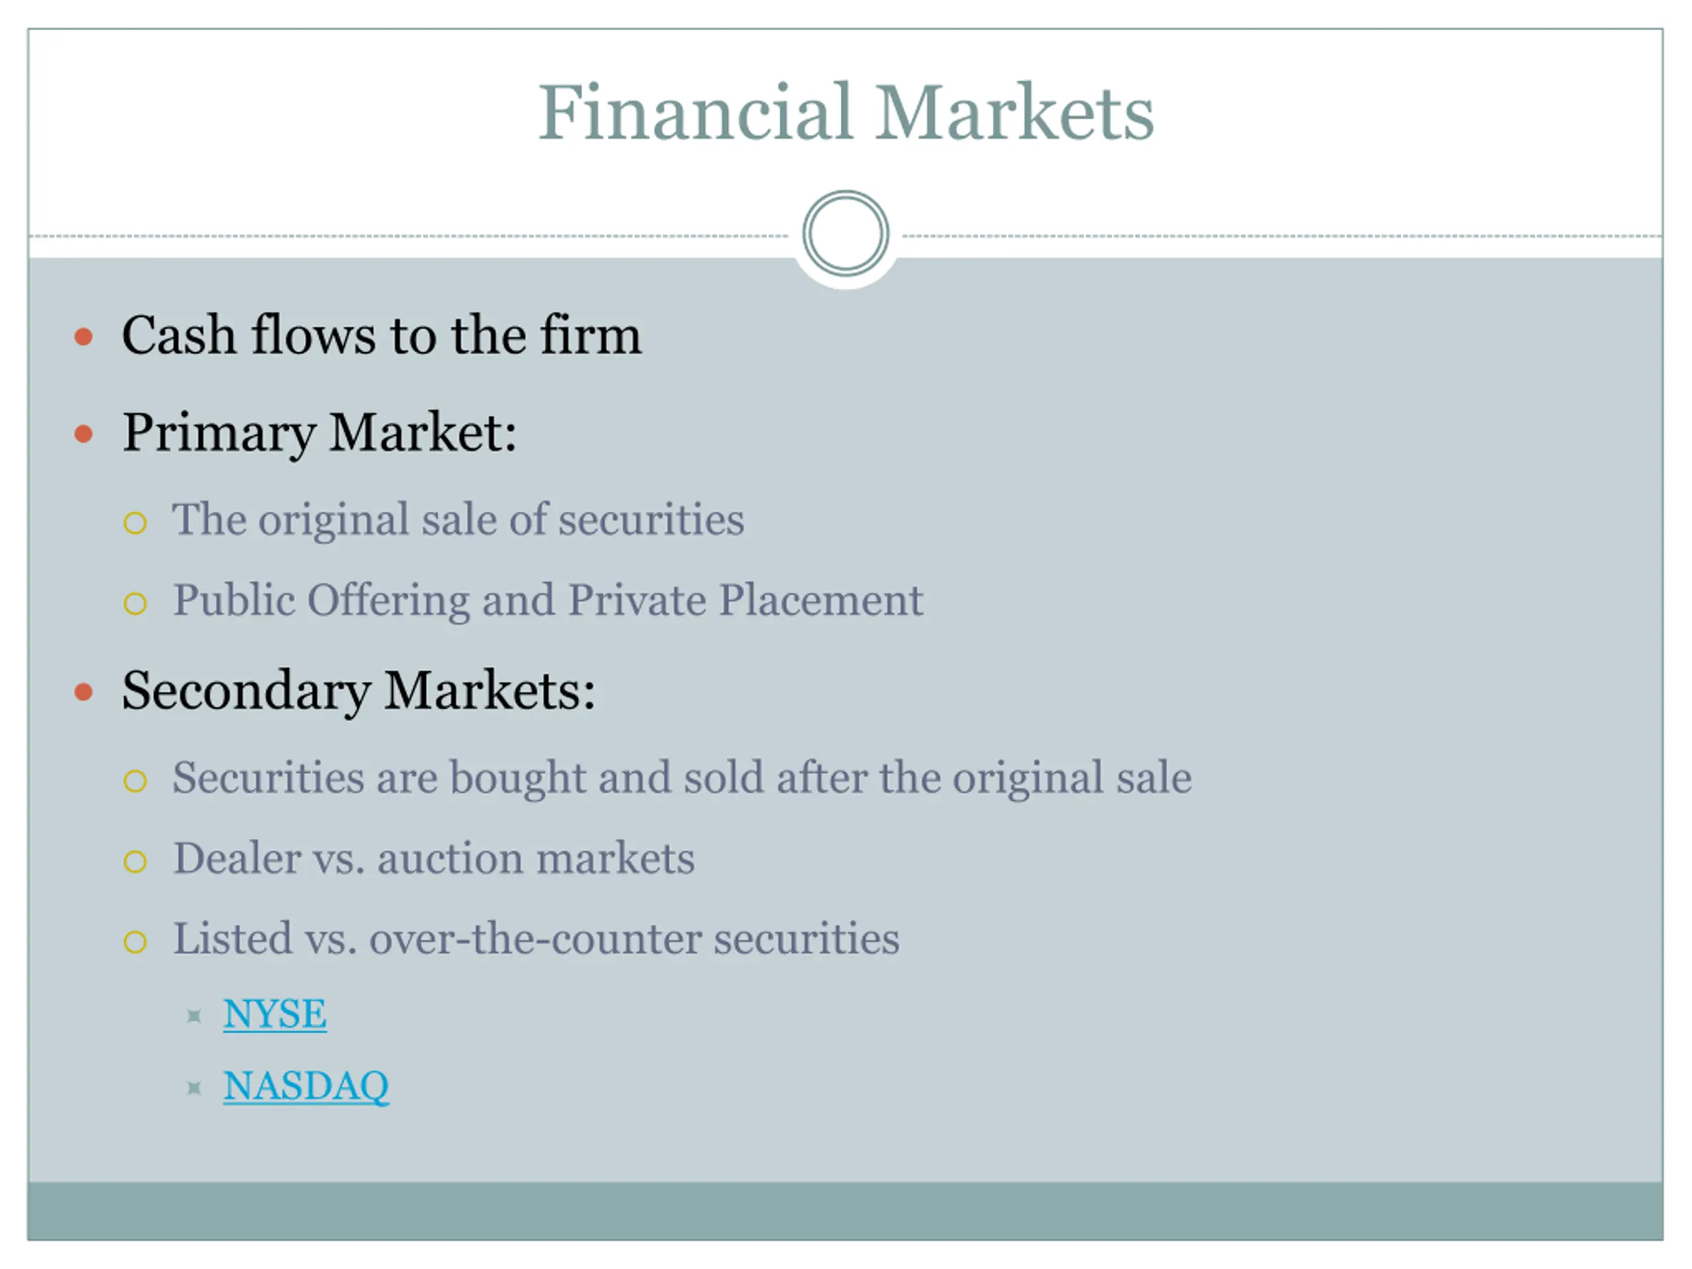Click the text The original sale of securities
Screen dimensions: 1692x1269
click(x=457, y=520)
